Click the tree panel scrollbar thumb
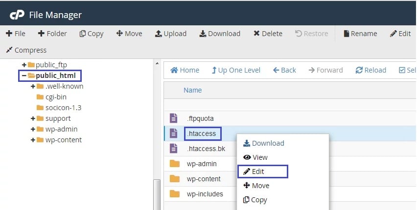 [157, 194]
